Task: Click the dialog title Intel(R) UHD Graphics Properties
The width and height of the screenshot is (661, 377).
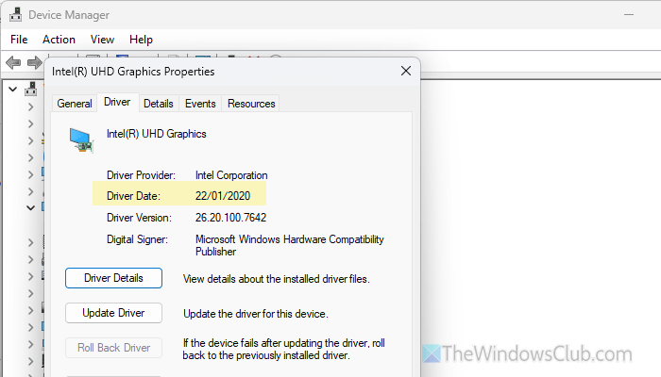Action: click(x=133, y=72)
